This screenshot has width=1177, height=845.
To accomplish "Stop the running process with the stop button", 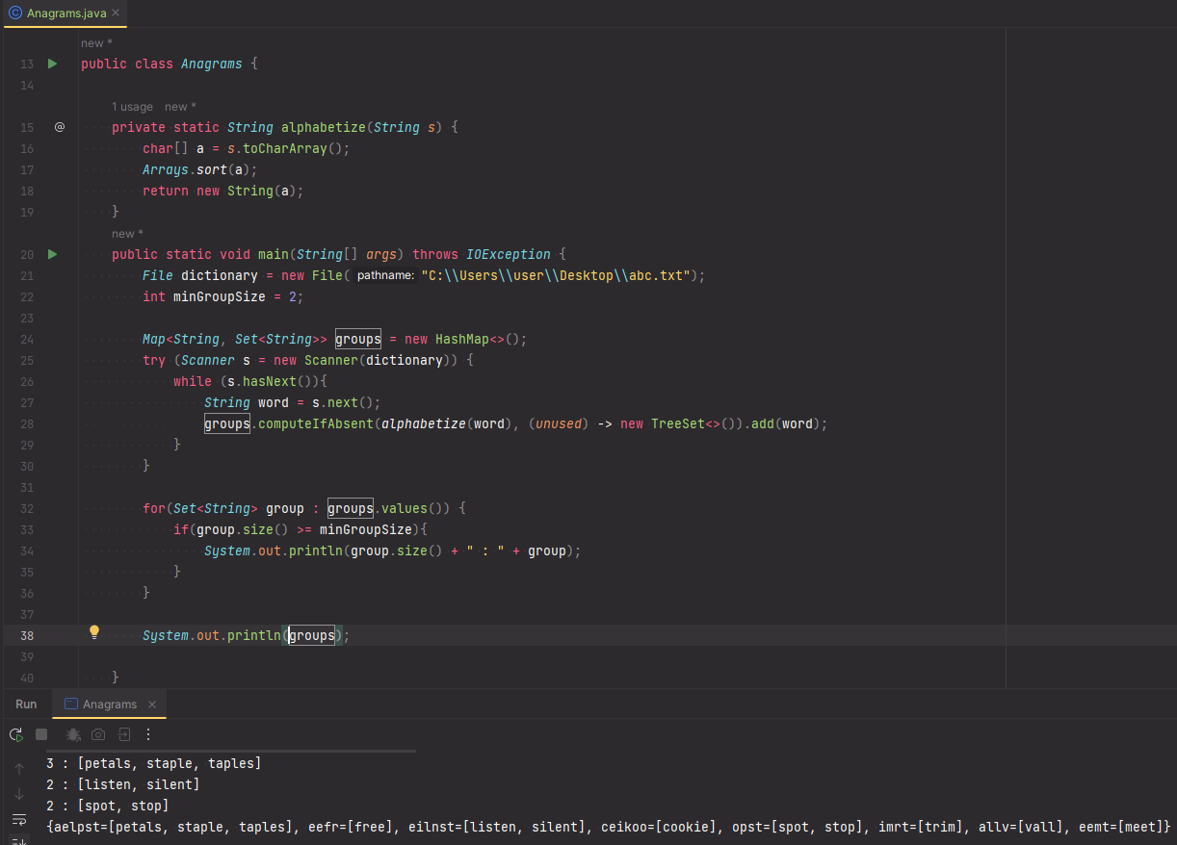I will pyautogui.click(x=41, y=734).
